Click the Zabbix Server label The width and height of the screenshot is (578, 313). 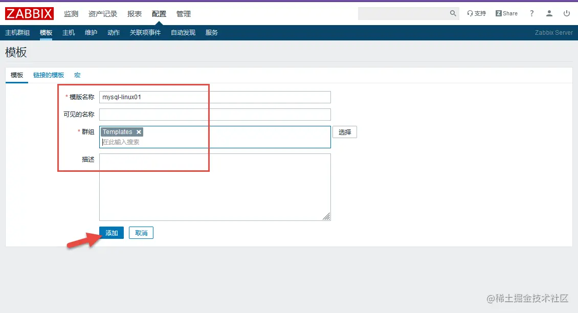tap(553, 32)
